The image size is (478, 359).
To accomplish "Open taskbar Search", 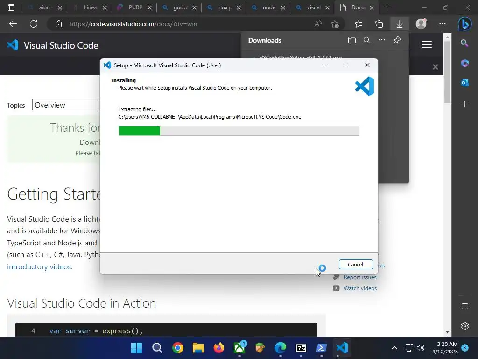I will 157,348.
